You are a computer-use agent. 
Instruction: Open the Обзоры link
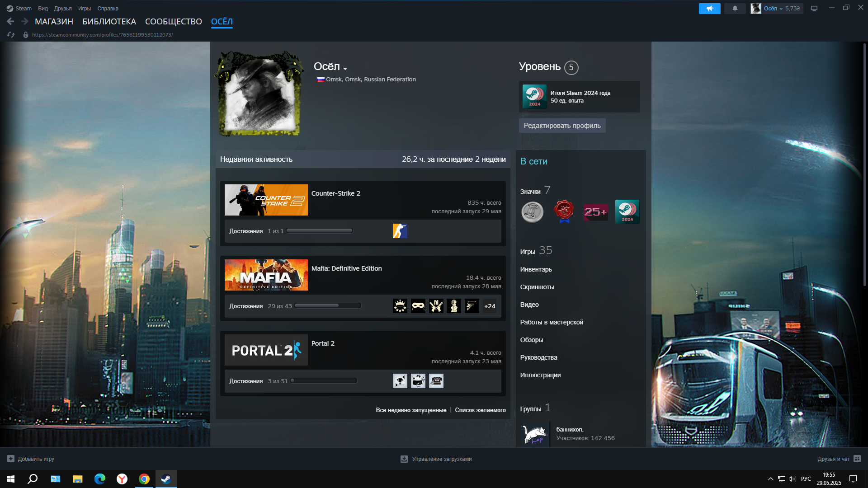[x=532, y=340]
